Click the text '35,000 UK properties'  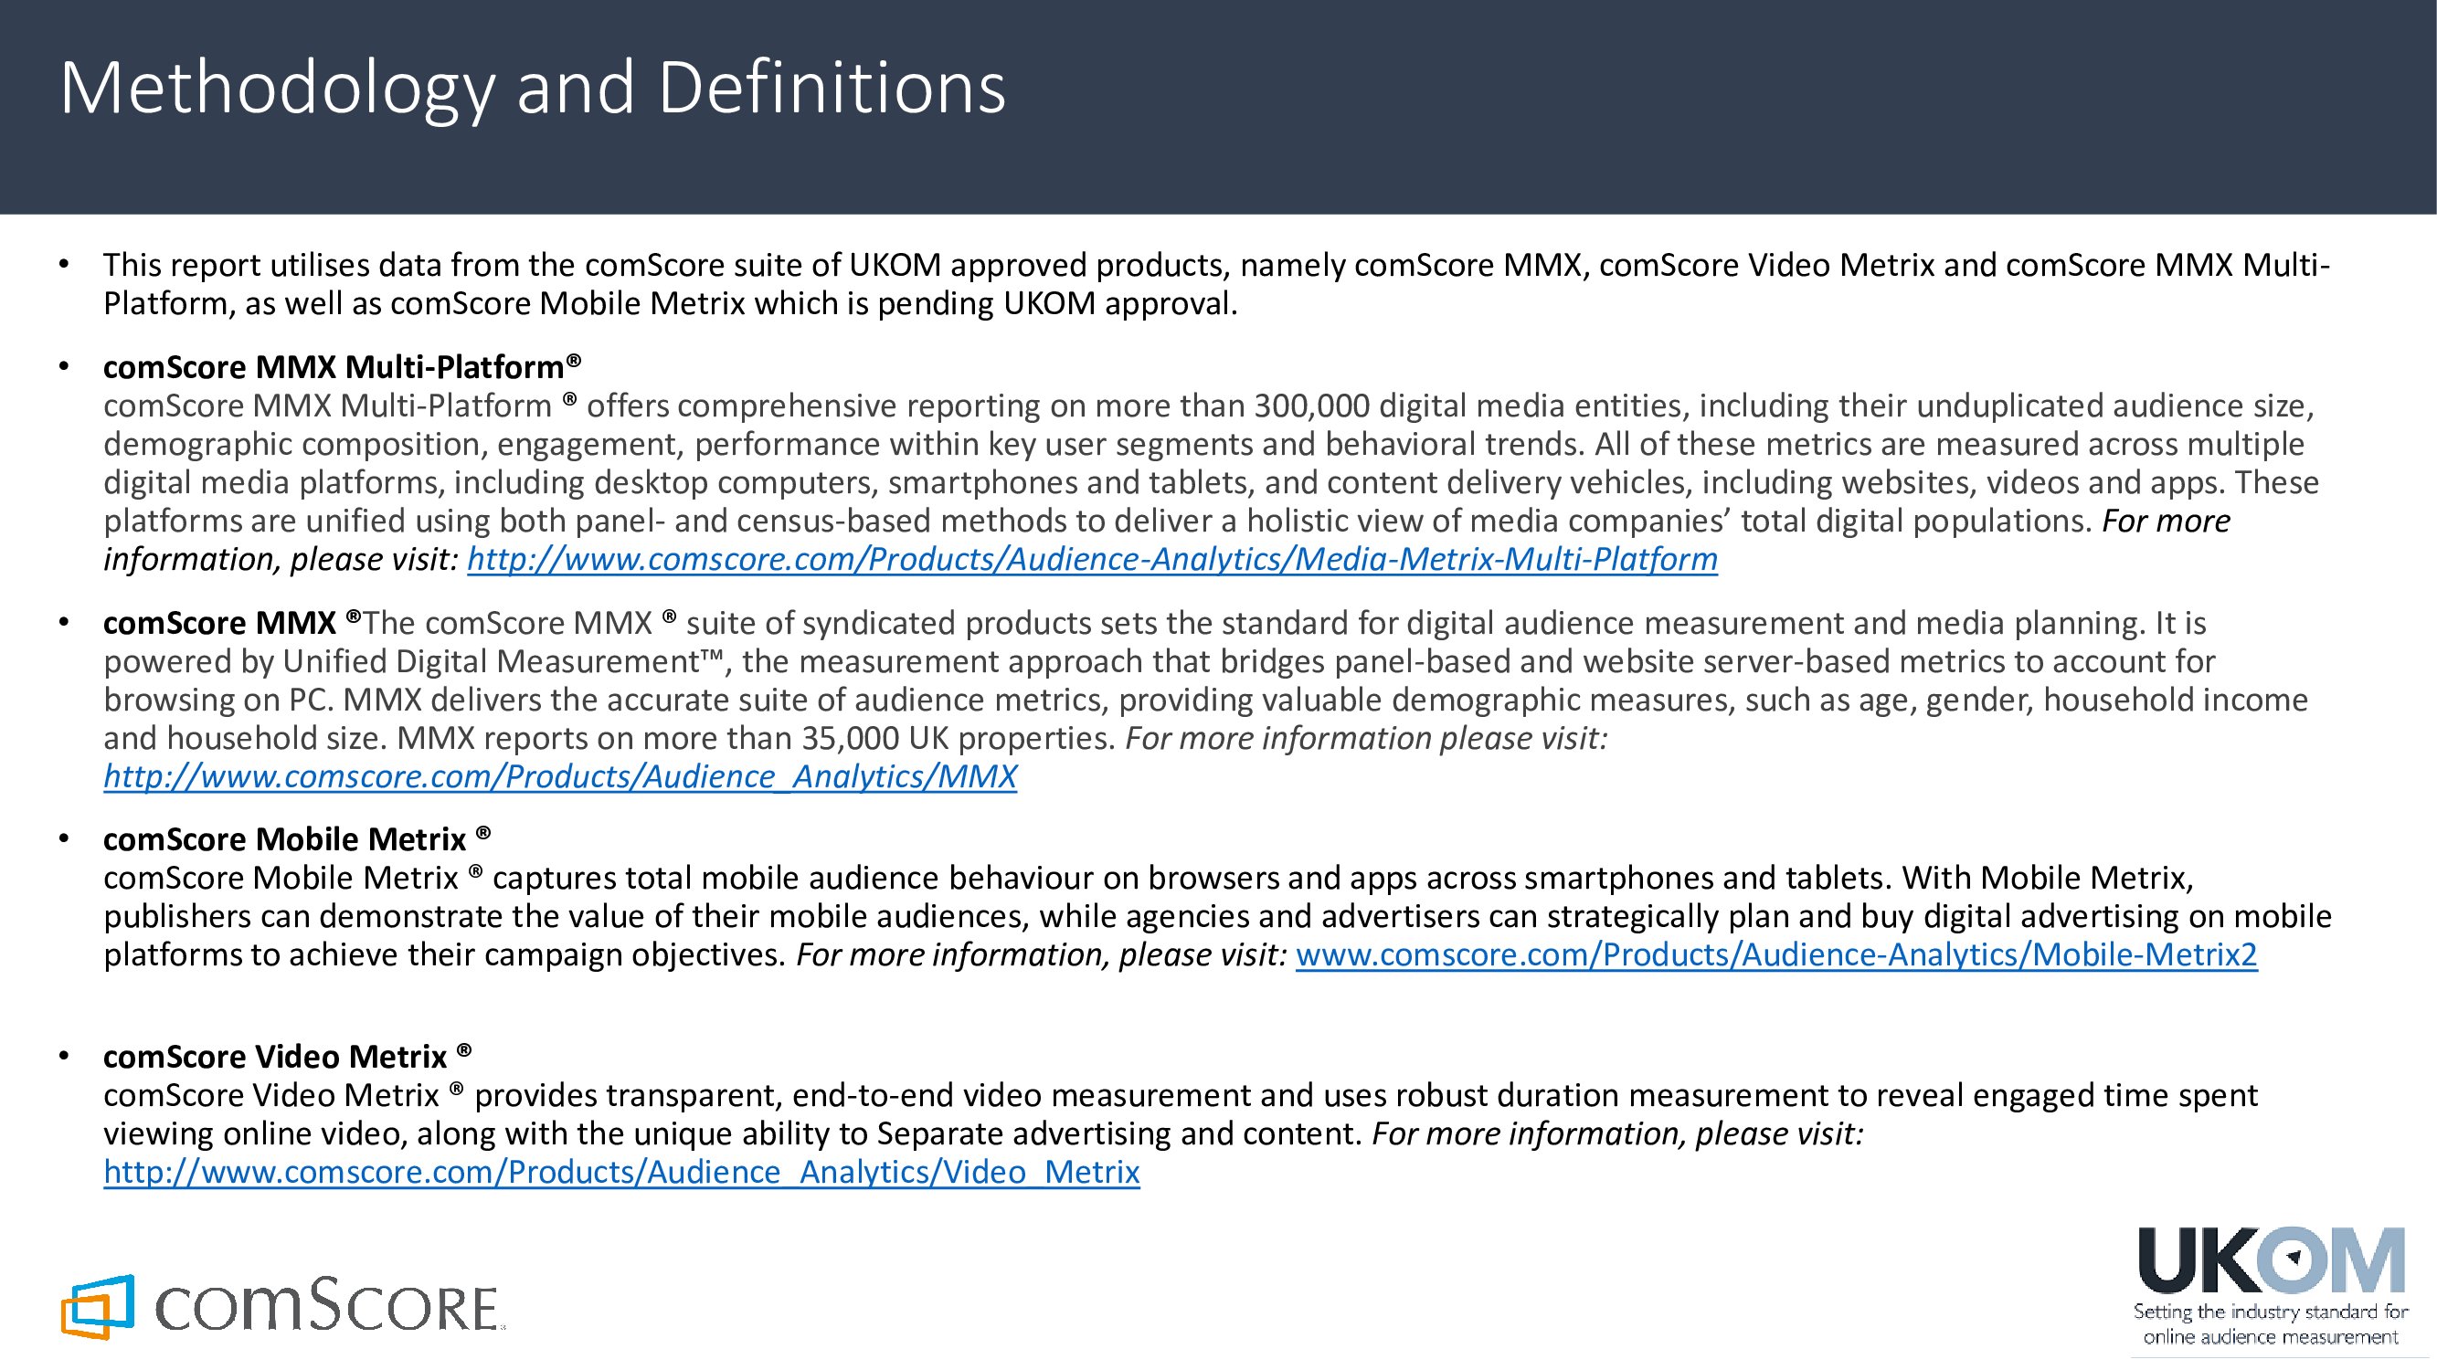point(959,737)
